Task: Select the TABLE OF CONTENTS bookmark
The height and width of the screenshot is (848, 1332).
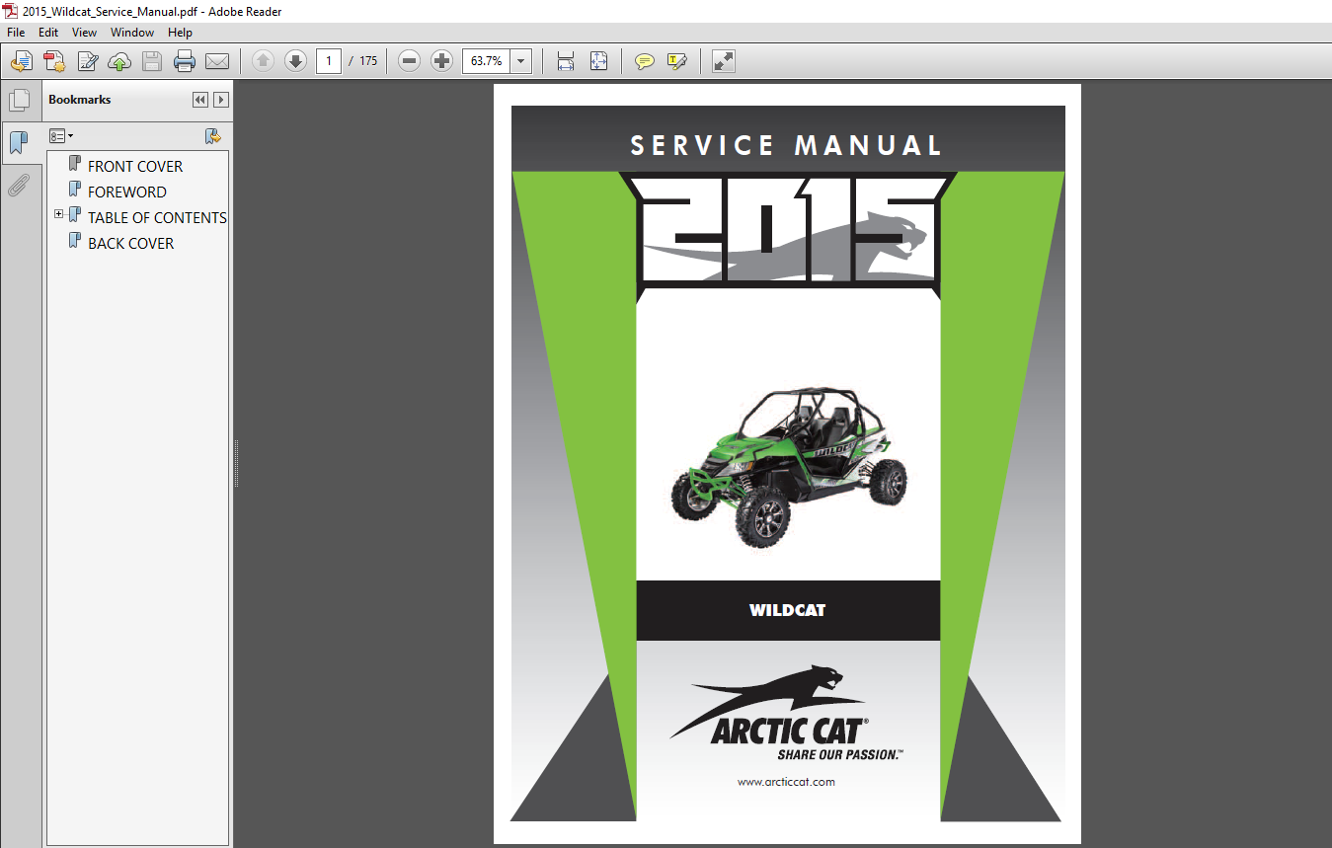Action: click(157, 217)
